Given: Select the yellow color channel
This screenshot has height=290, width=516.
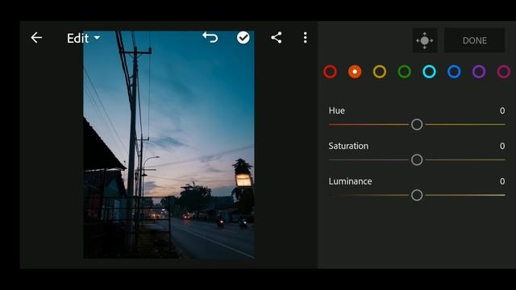Looking at the screenshot, I should 380,72.
